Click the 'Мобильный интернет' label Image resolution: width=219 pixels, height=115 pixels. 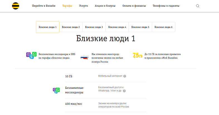tap(110, 76)
